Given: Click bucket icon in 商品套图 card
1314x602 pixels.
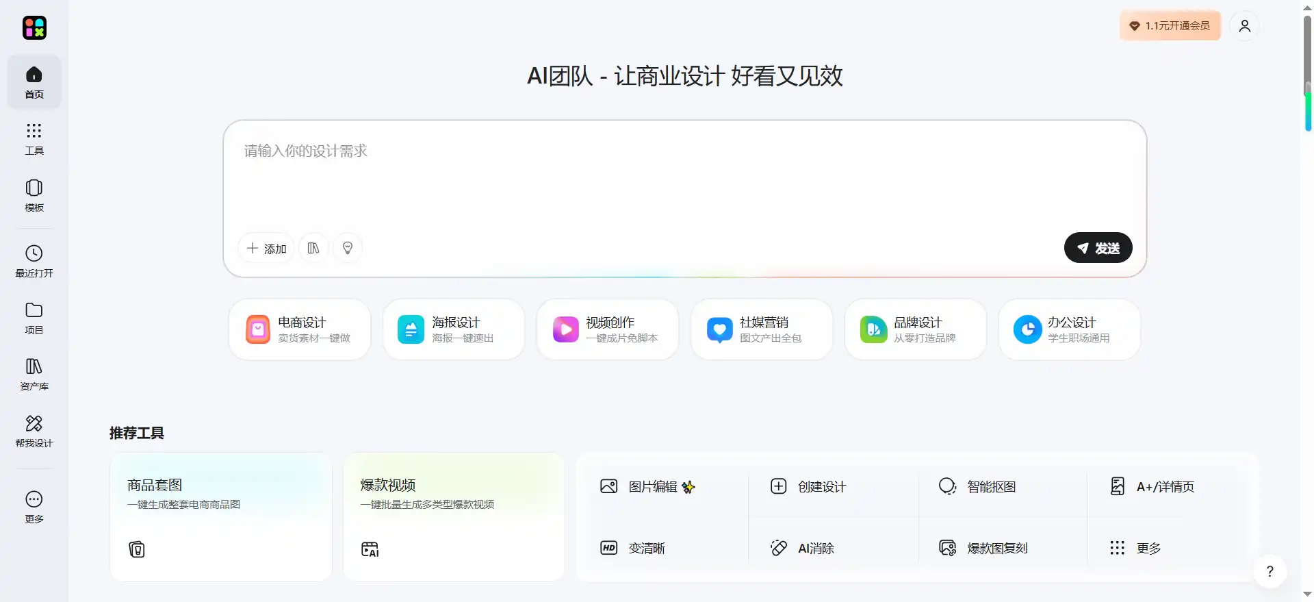Looking at the screenshot, I should tap(137, 549).
